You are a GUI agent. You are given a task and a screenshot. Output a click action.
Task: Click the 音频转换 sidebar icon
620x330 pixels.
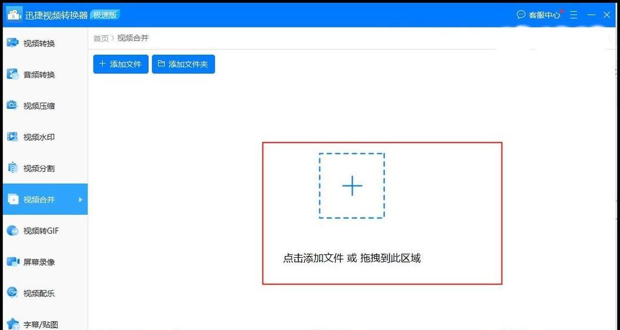pos(13,74)
